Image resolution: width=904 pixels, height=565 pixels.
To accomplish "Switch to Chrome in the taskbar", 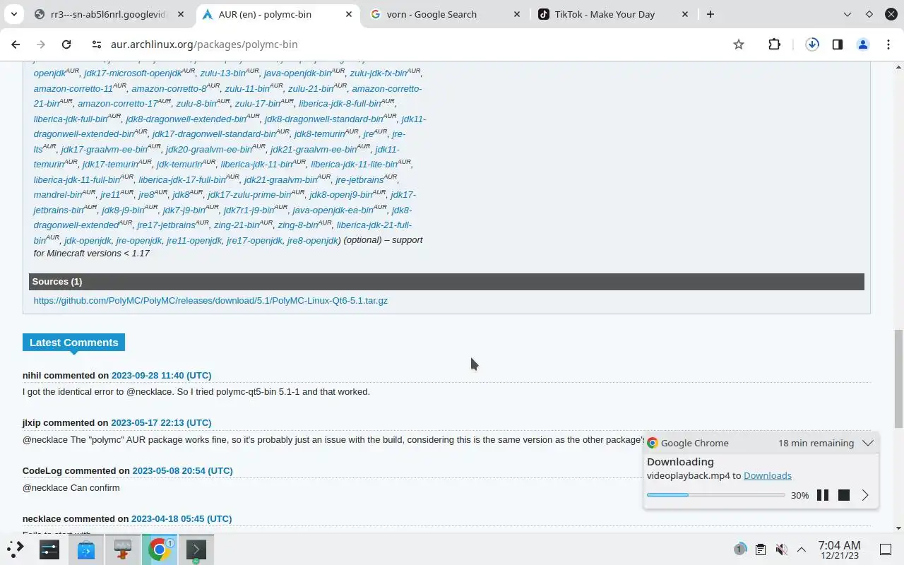I will click(x=160, y=549).
